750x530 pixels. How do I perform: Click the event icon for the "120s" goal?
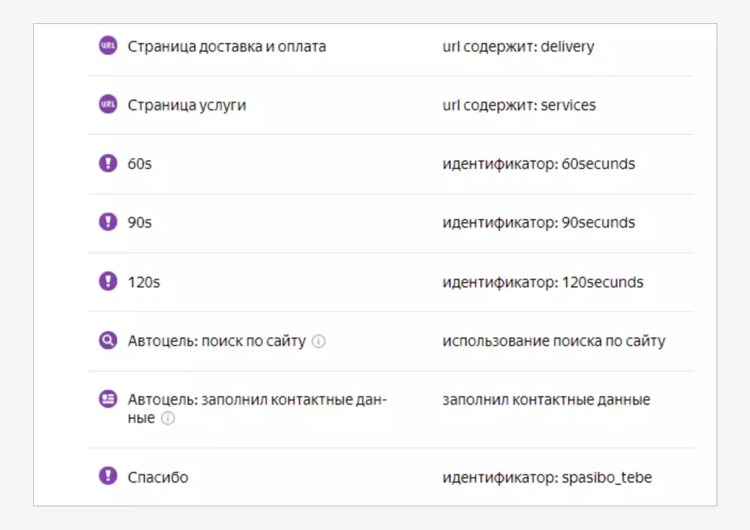107,282
